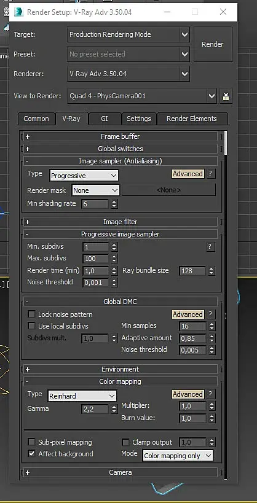Click the Render button

point(213,44)
